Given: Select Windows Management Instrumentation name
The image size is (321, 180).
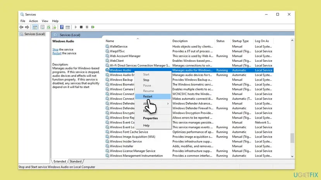Looking at the screenshot, I should click(x=136, y=156).
